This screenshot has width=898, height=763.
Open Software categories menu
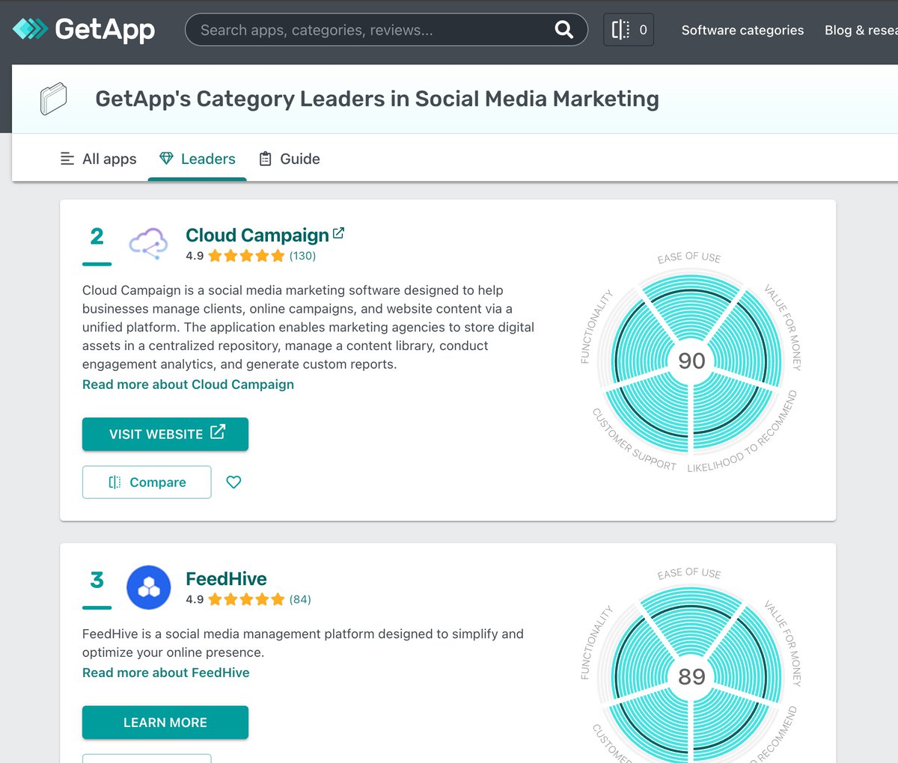click(742, 30)
